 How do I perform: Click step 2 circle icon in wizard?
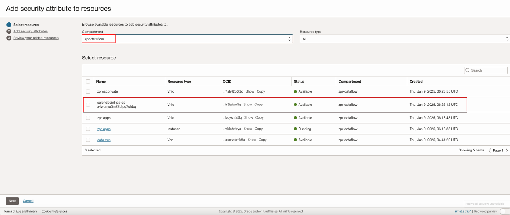click(x=9, y=31)
